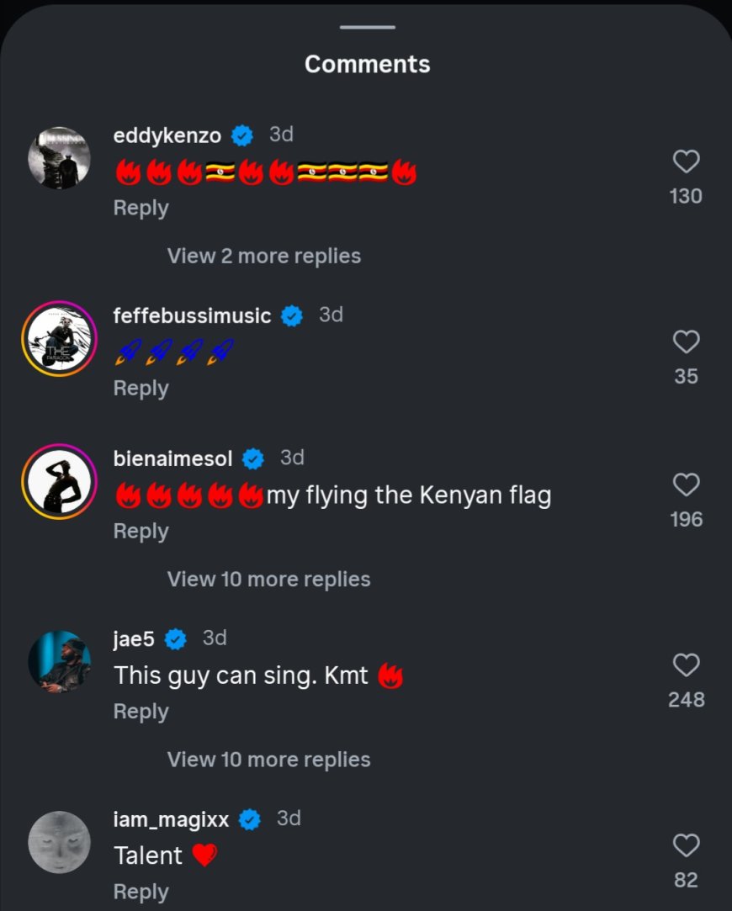The width and height of the screenshot is (732, 911).
Task: Tap iam_magixx's avatar image
Action: pos(59,842)
